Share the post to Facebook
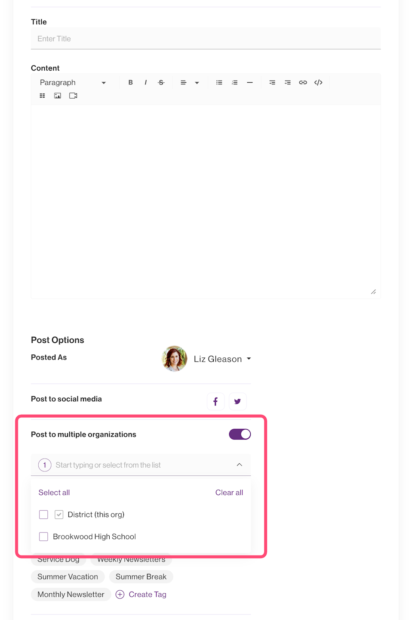The image size is (415, 620). coord(215,402)
